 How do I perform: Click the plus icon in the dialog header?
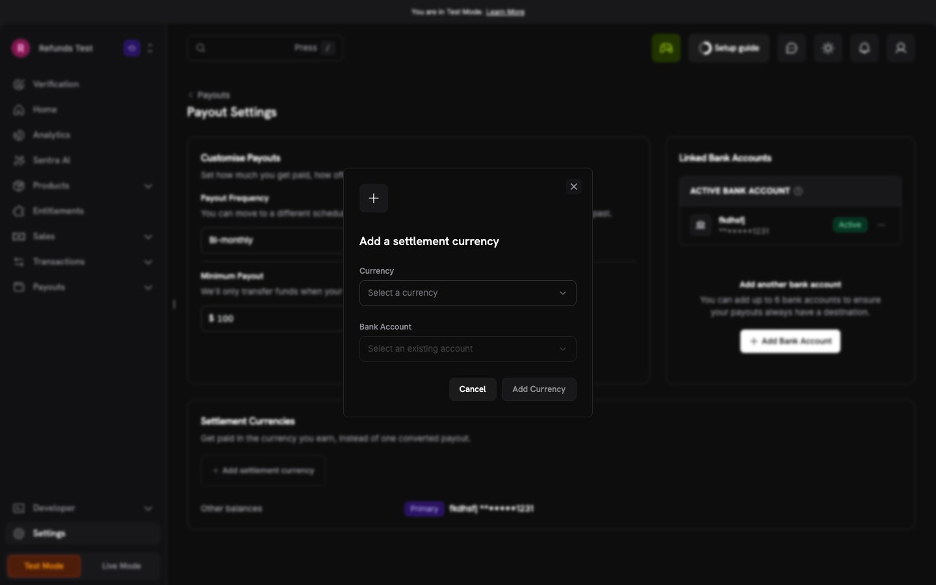tap(374, 198)
